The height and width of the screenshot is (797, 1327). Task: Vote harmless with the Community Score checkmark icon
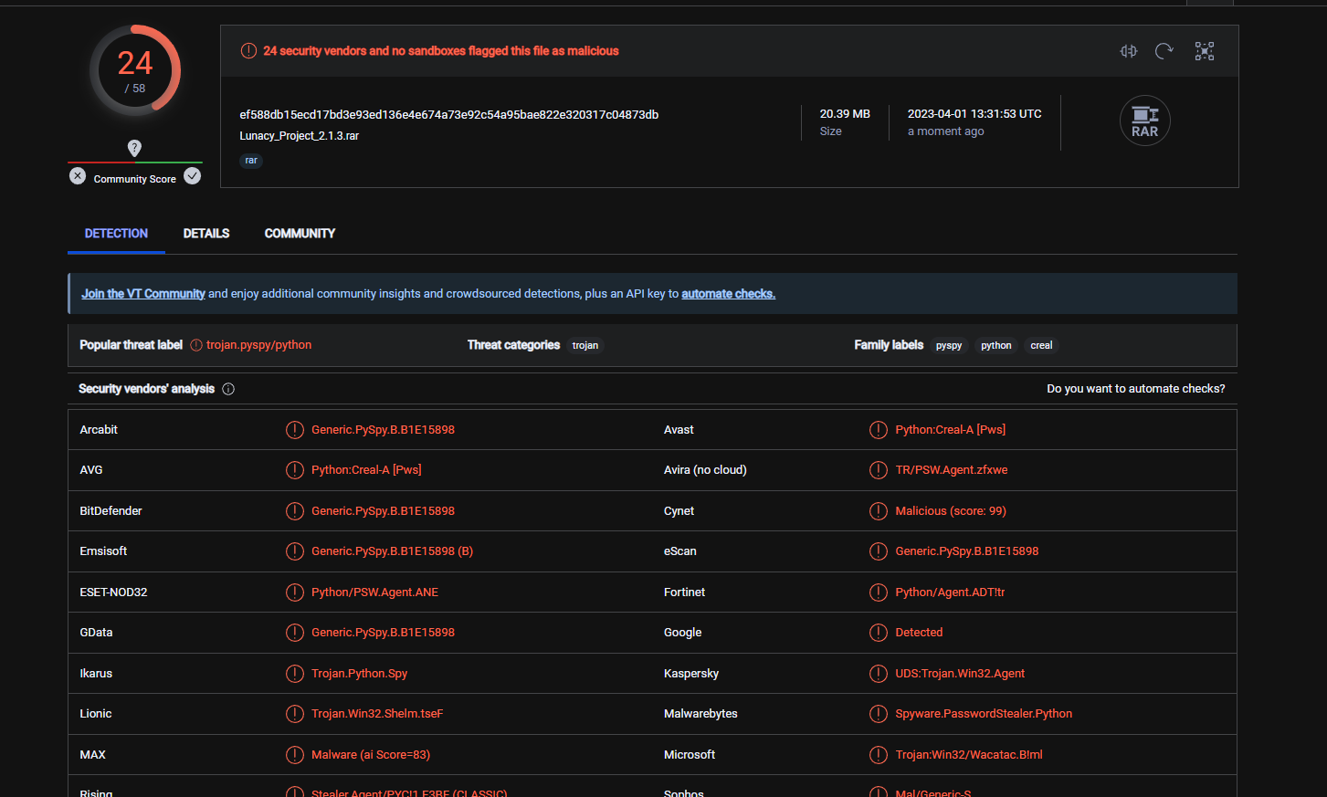(x=192, y=176)
